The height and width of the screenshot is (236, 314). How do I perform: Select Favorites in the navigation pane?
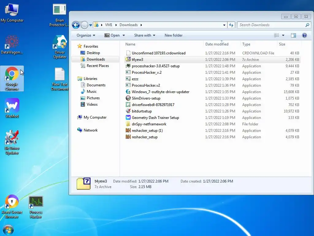(91, 46)
